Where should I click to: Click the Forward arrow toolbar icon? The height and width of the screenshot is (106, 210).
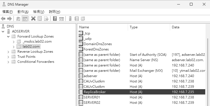coord(9,19)
